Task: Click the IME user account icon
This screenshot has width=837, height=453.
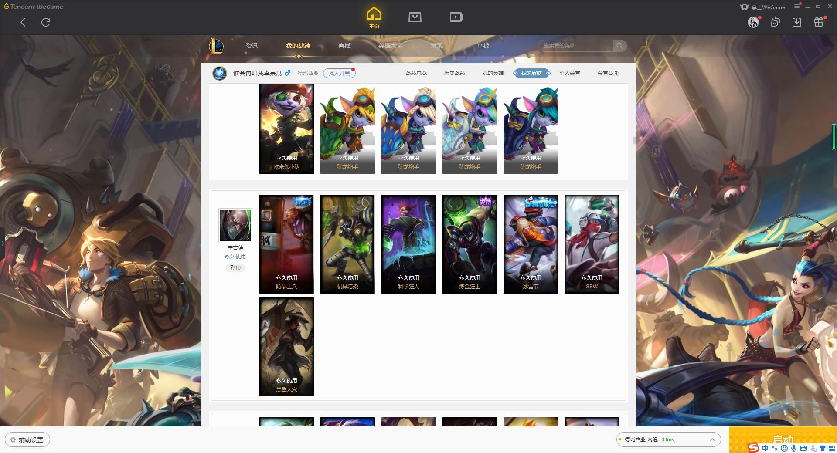Action: point(813,448)
